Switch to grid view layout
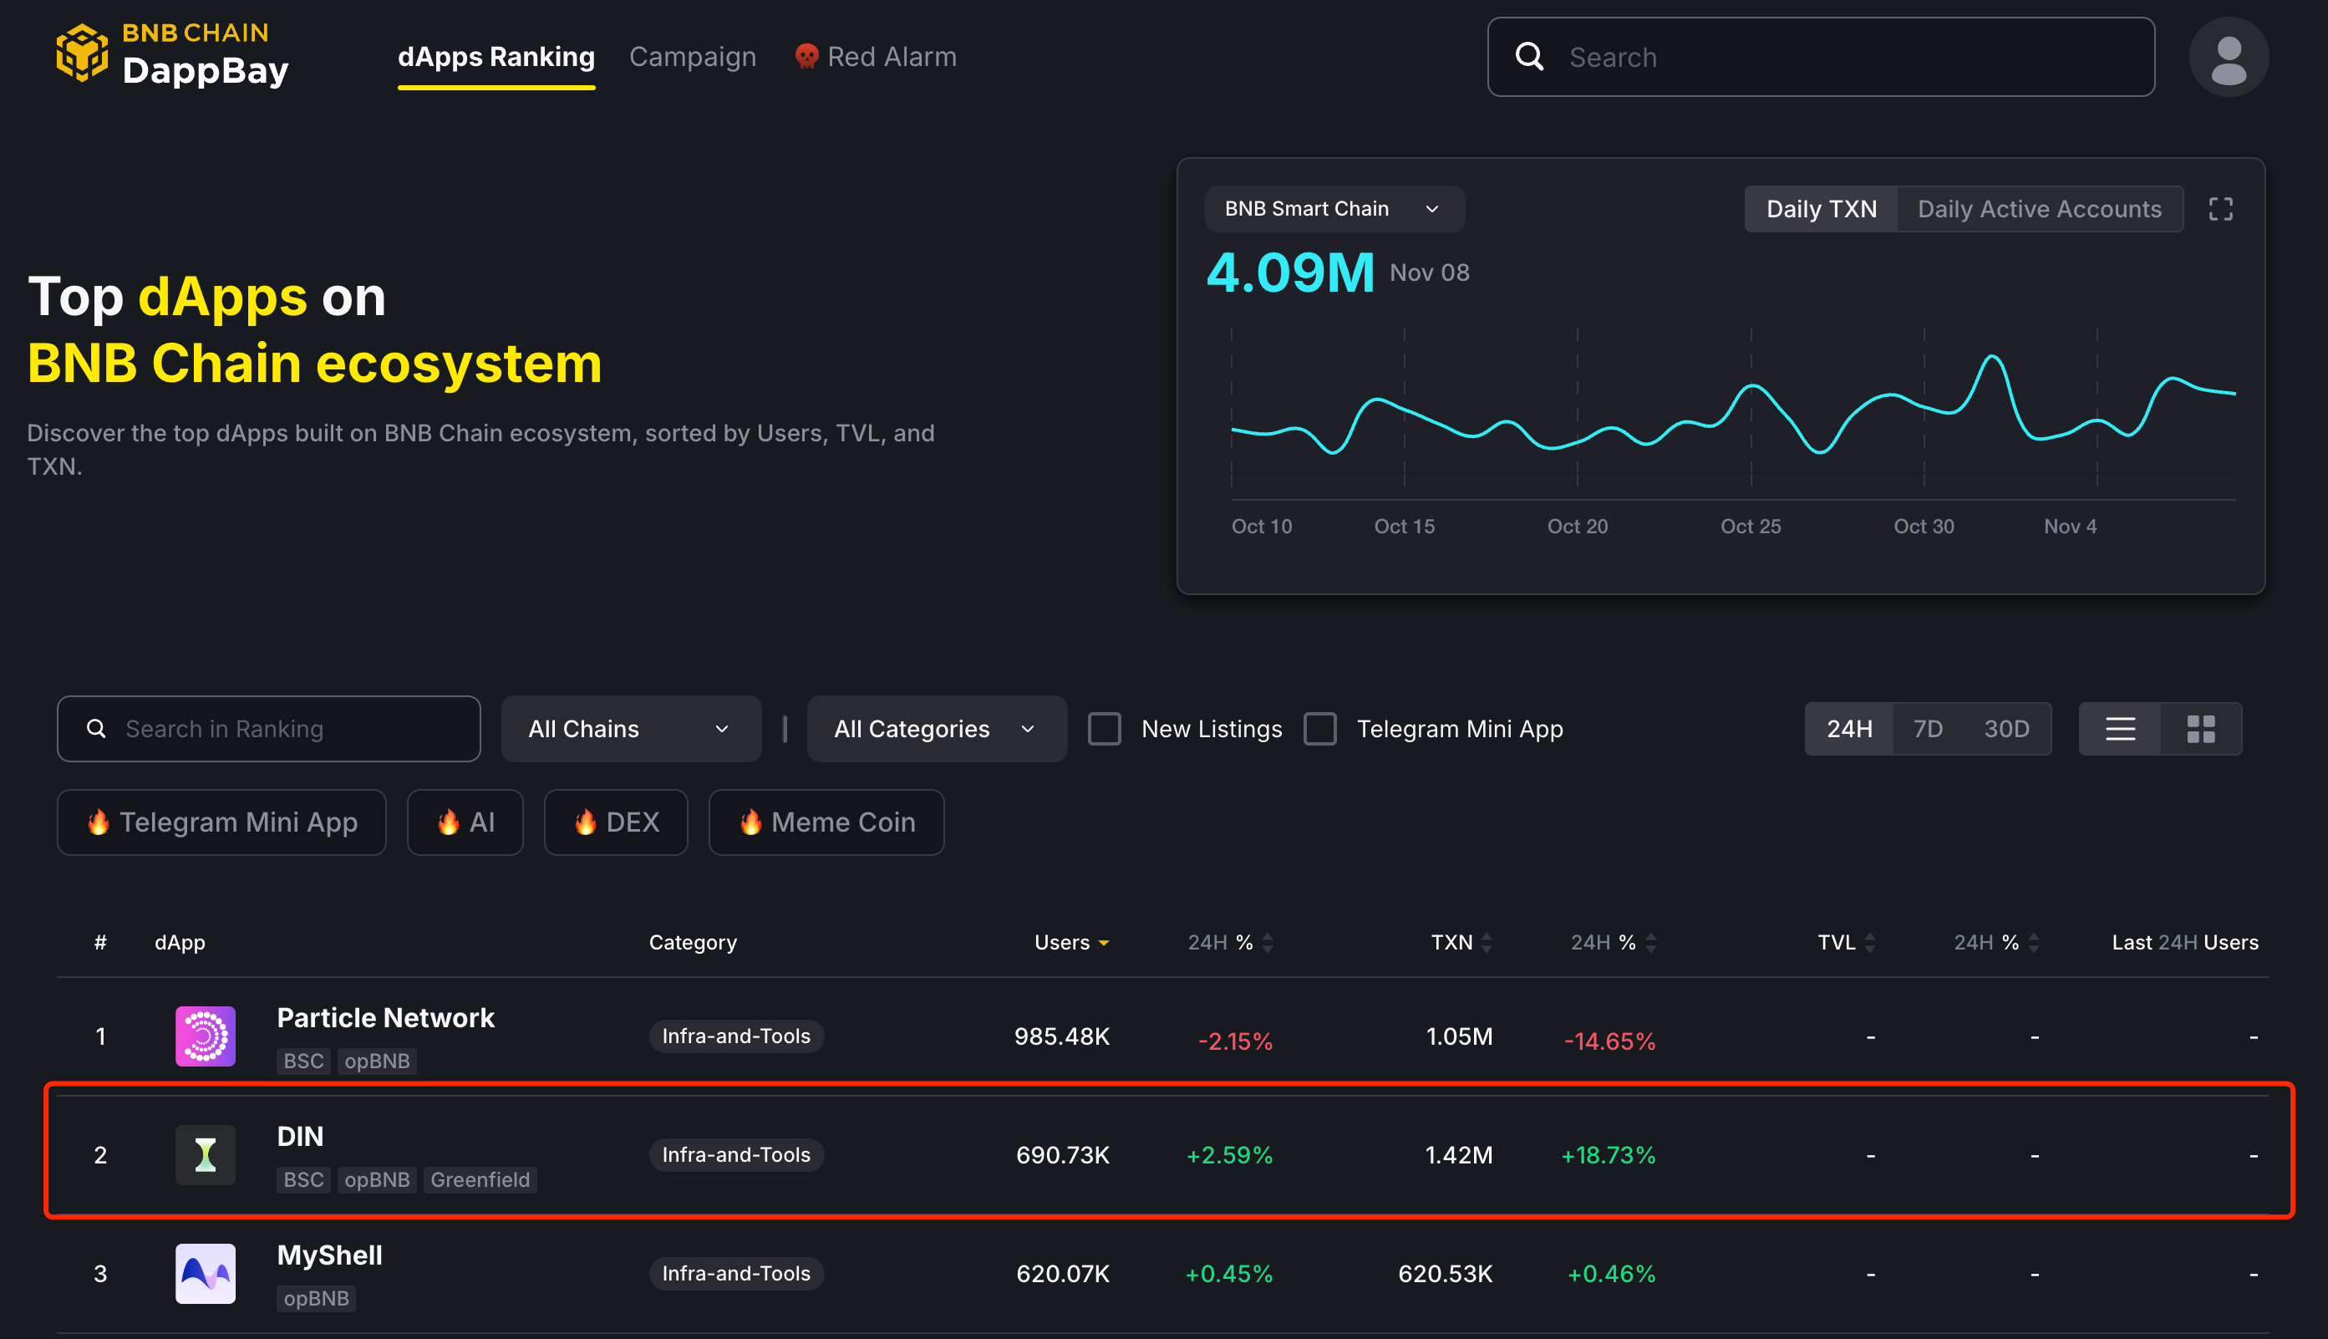2328x1339 pixels. pos(2200,730)
